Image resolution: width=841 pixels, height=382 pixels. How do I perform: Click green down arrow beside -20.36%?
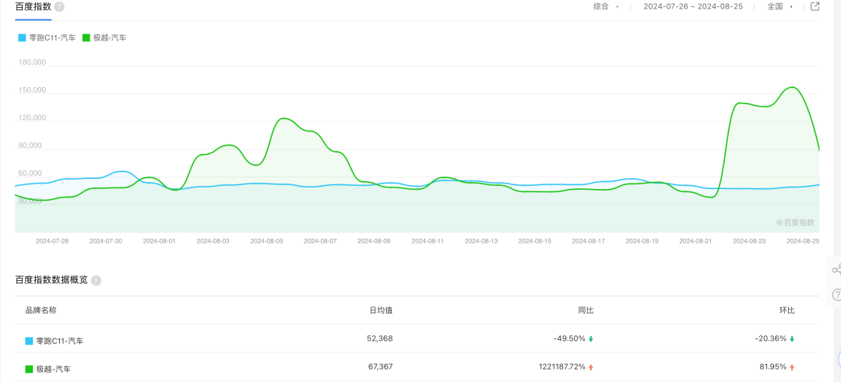(x=792, y=338)
